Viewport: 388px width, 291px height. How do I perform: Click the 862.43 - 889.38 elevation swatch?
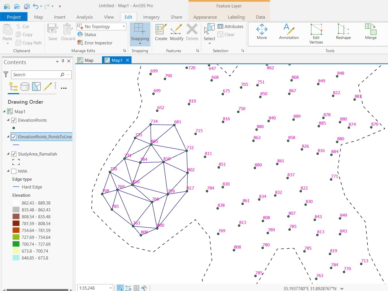(16, 203)
